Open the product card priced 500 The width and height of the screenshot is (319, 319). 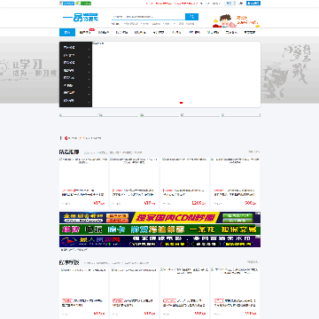tap(235, 183)
